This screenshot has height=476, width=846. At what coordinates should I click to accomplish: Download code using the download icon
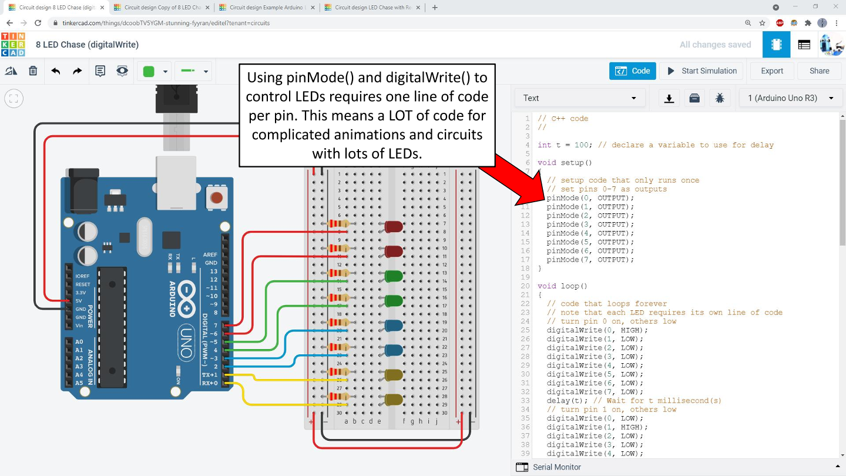click(x=669, y=98)
